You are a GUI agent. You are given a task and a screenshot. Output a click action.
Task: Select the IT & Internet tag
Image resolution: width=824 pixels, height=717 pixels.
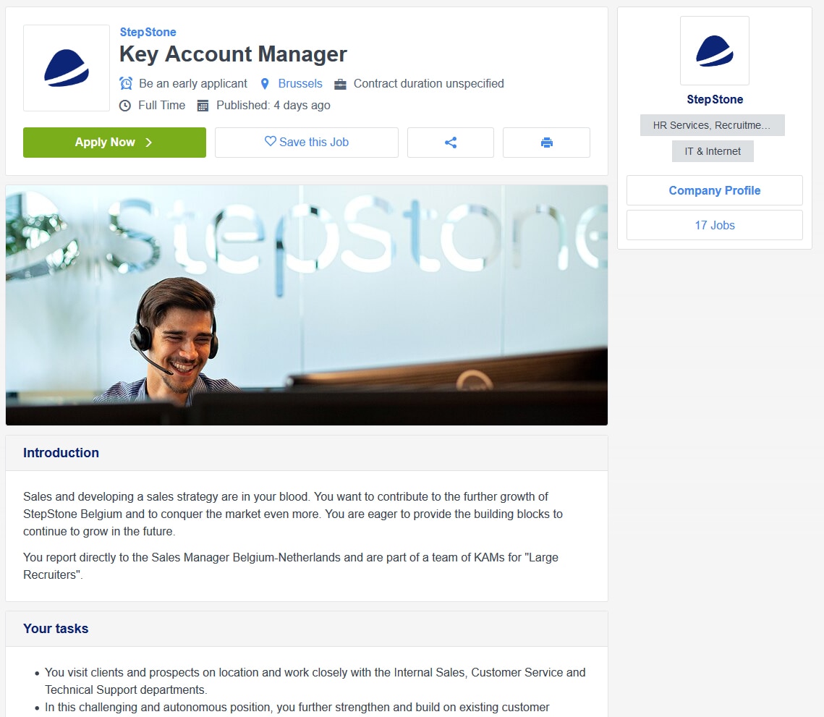pyautogui.click(x=713, y=151)
